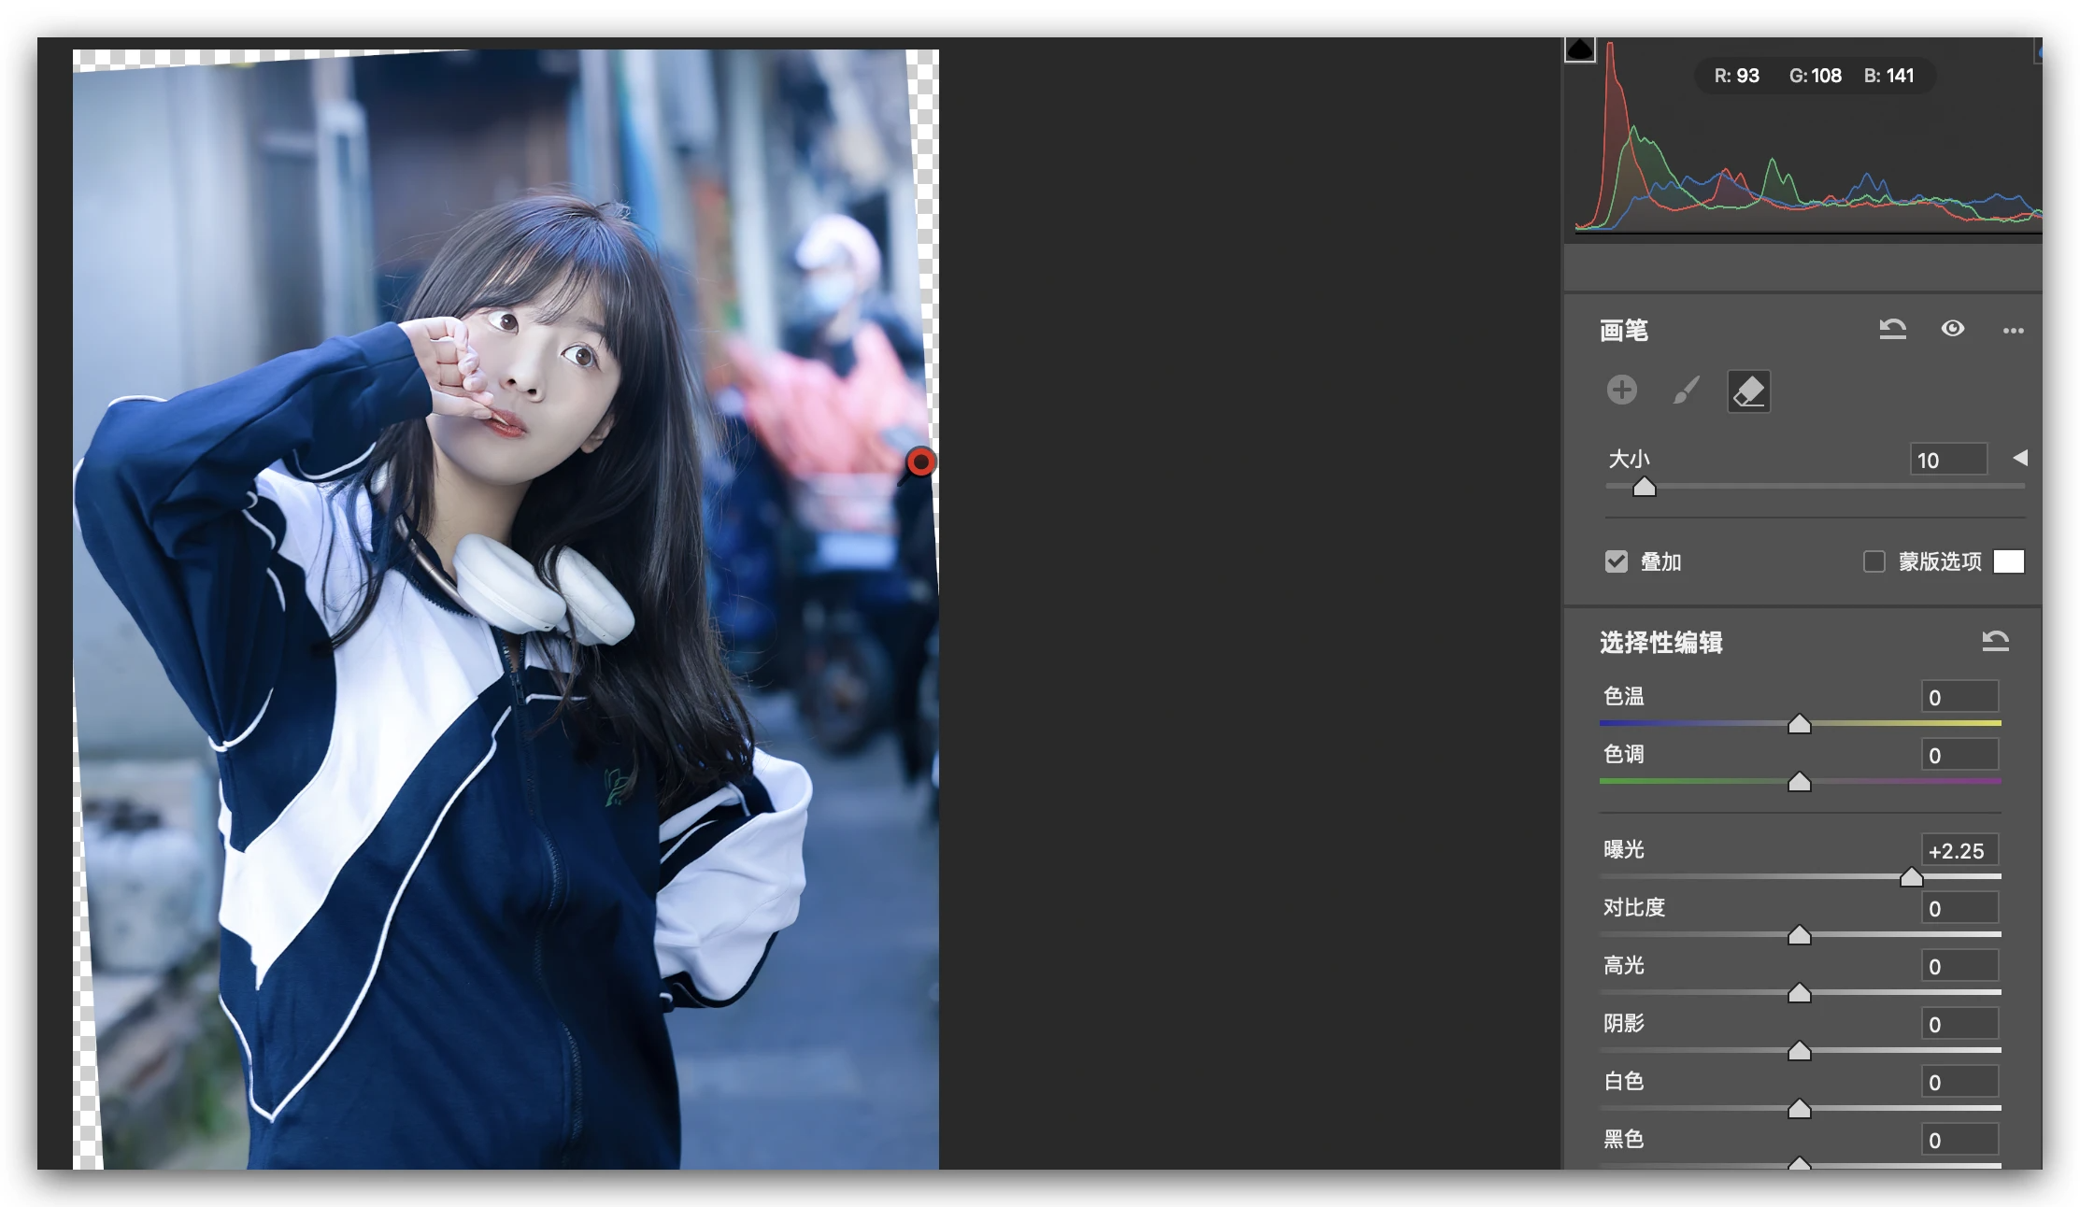Screen dimensions: 2080x1207
Task: Toggle brush panel visibility eye icon
Action: point(1952,329)
